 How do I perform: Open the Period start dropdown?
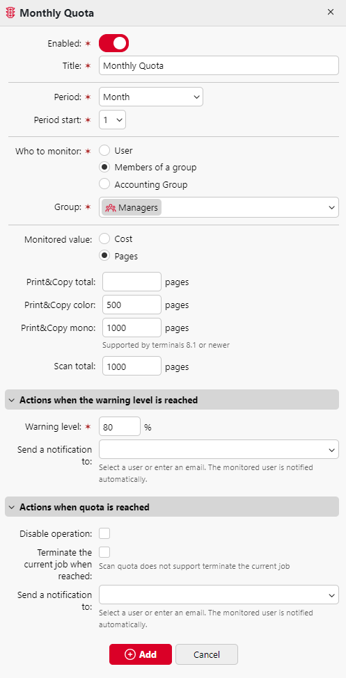coord(113,120)
